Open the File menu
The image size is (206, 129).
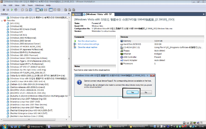click(5, 5)
